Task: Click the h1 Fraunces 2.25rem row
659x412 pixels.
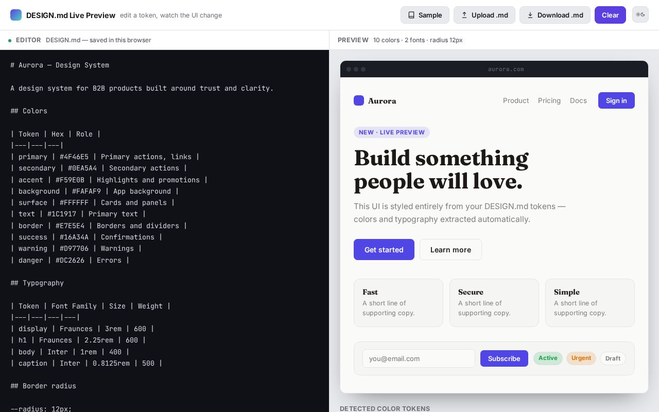Action: click(78, 340)
